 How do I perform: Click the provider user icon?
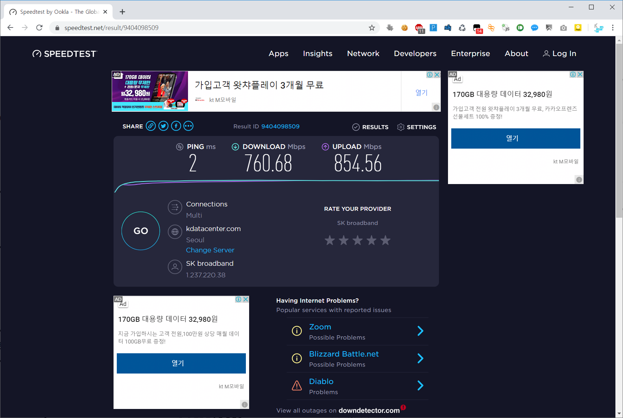(175, 267)
